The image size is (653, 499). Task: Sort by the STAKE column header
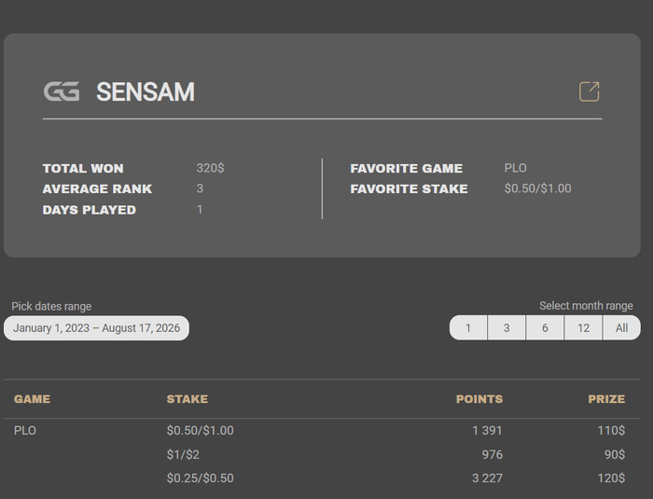click(x=188, y=399)
